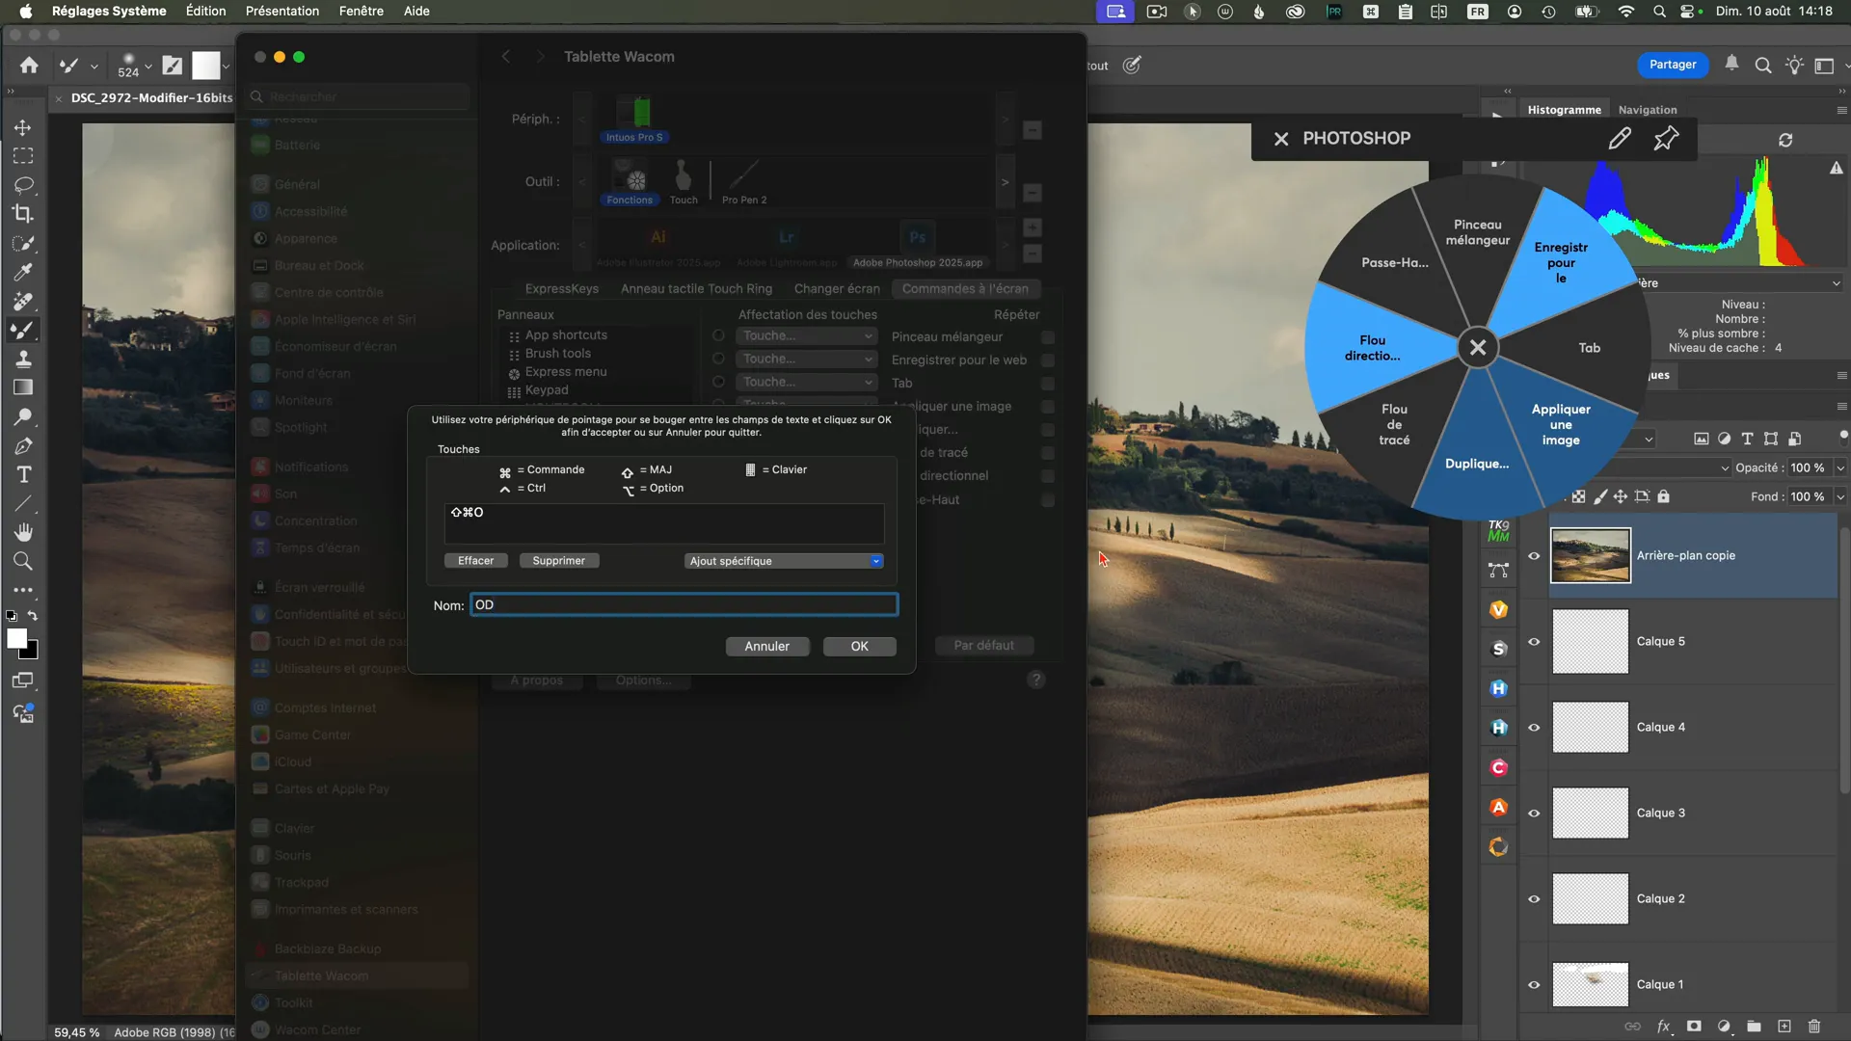
Task: Open the Touche dropdown for Tab
Action: click(807, 382)
